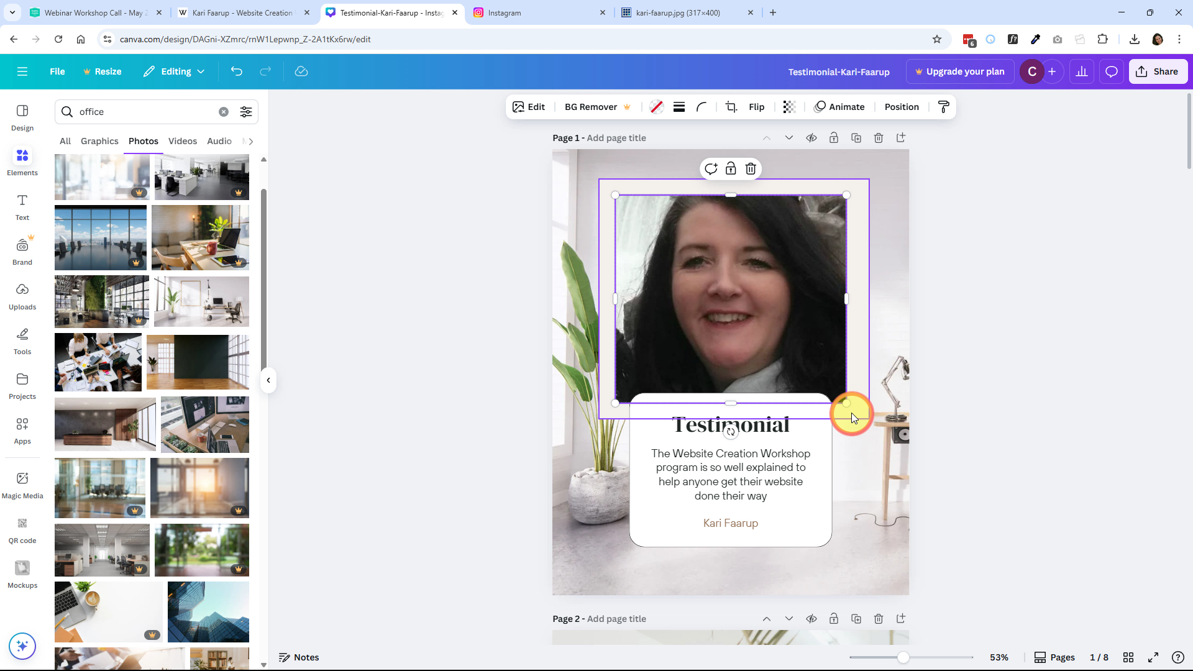
Task: Duplicate Page 1
Action: pos(856,138)
